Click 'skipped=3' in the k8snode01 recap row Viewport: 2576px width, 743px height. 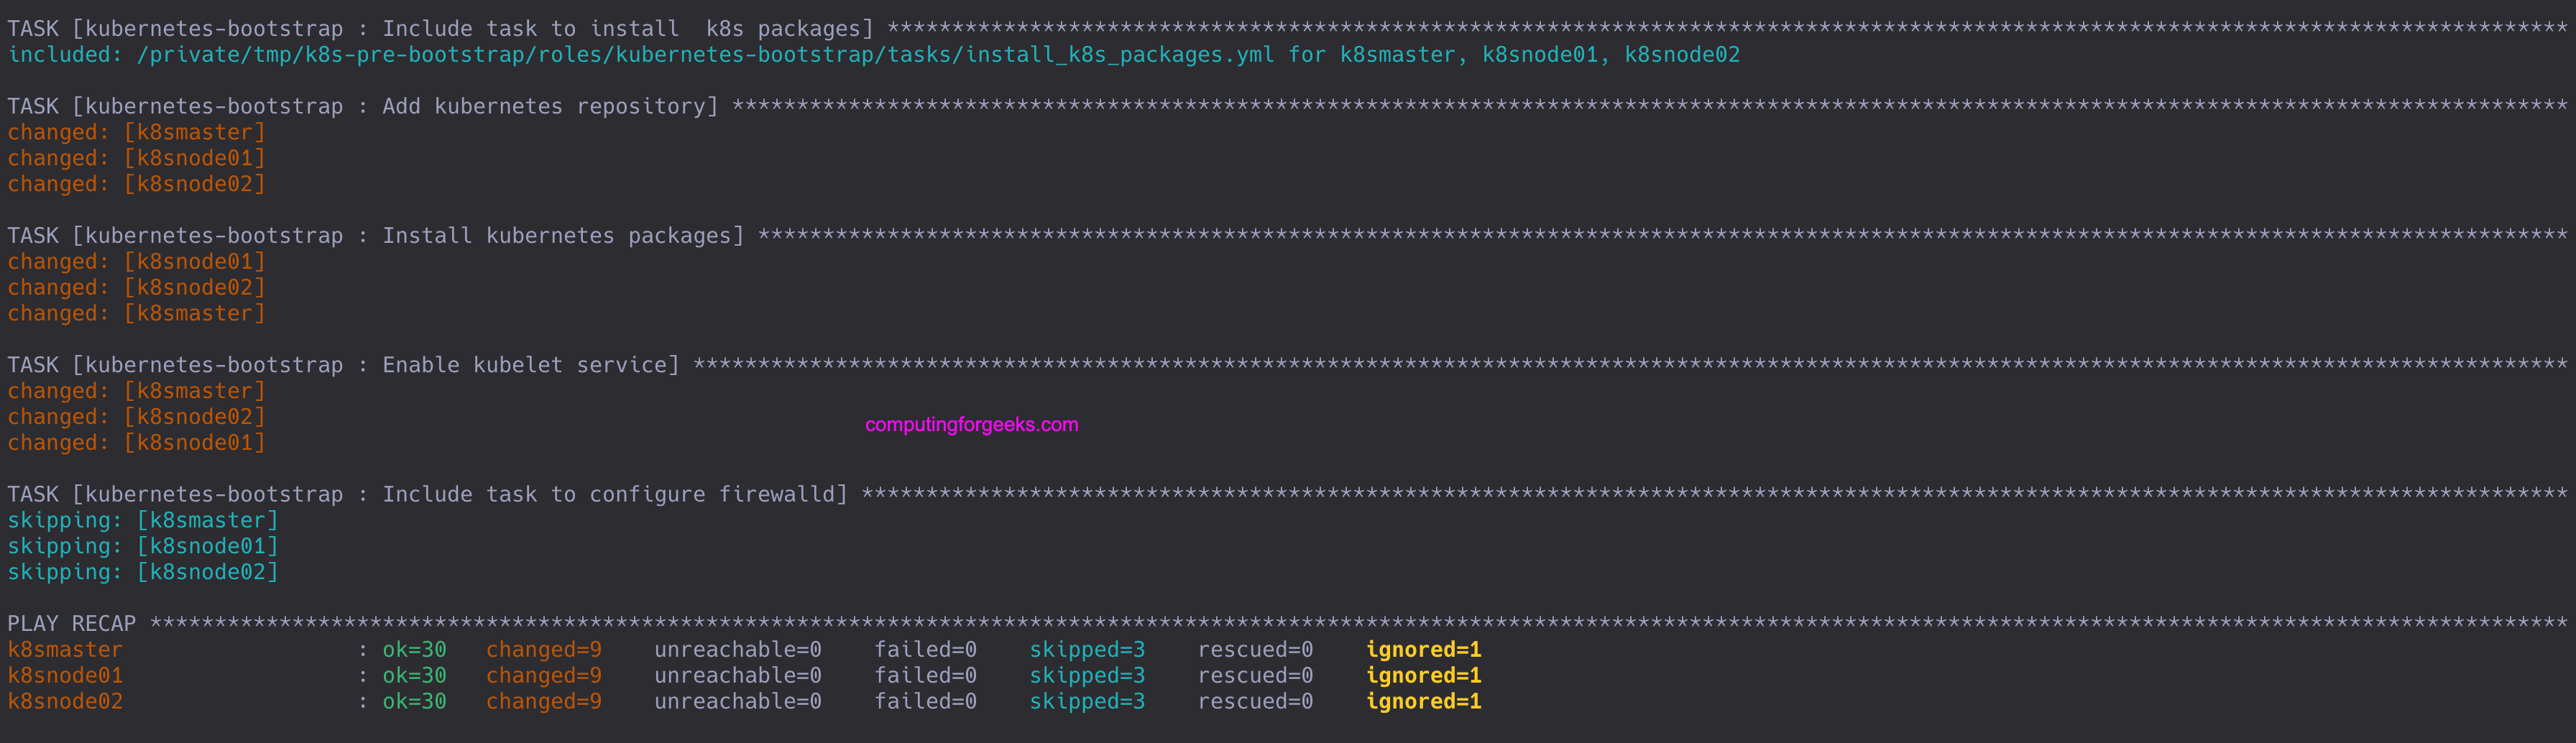1087,676
